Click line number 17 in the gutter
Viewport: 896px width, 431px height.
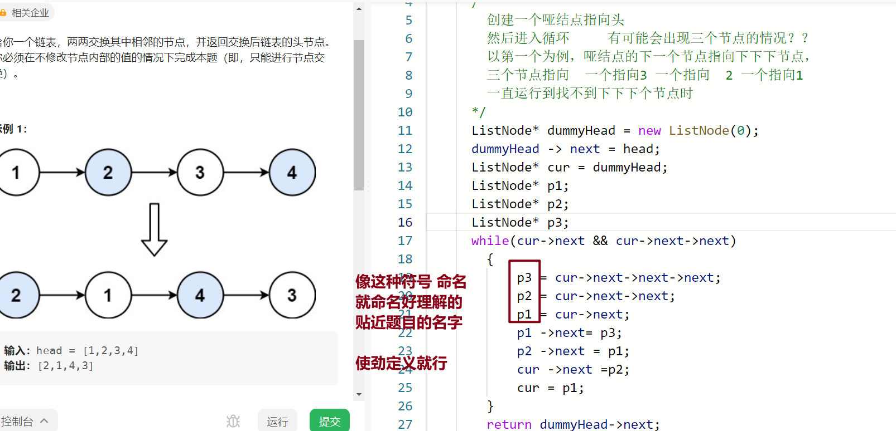[405, 241]
